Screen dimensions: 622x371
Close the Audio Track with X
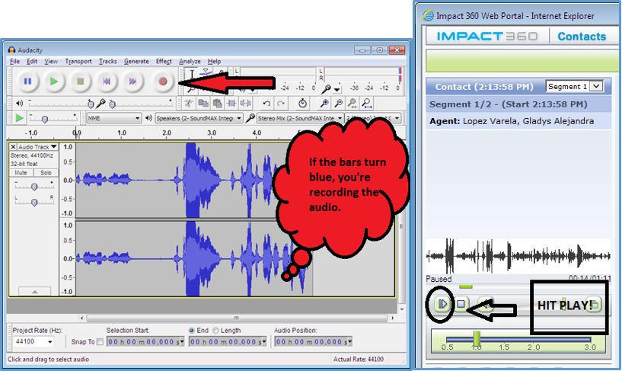(13, 147)
